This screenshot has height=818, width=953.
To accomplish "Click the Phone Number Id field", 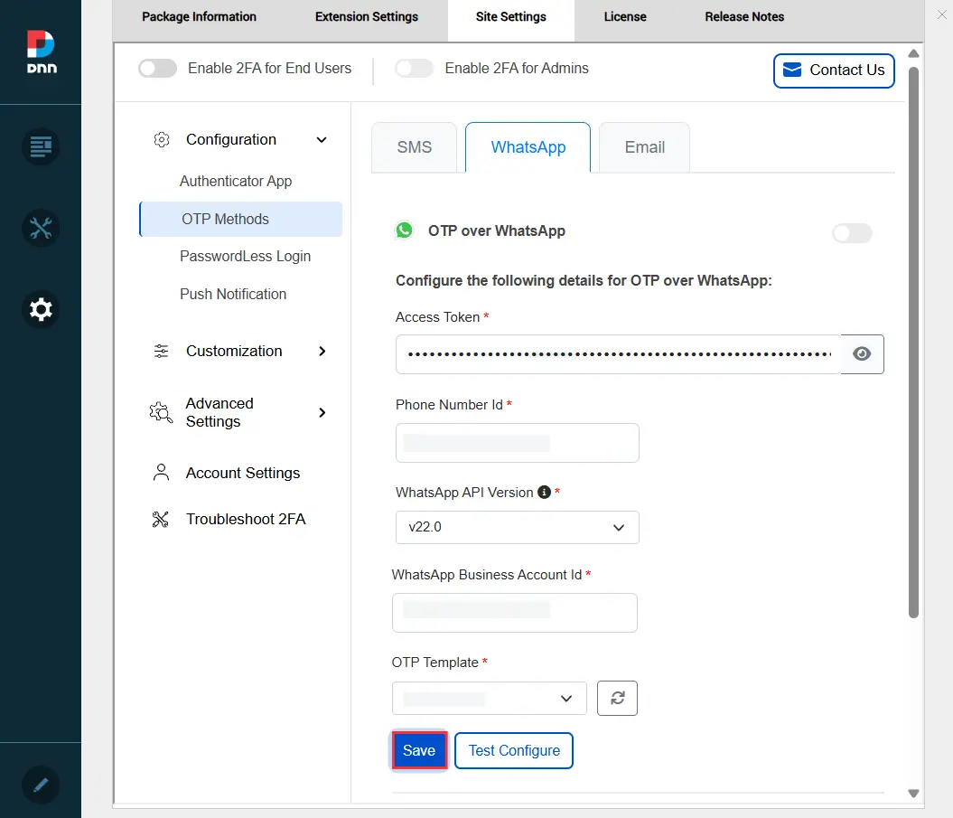I will tap(518, 443).
